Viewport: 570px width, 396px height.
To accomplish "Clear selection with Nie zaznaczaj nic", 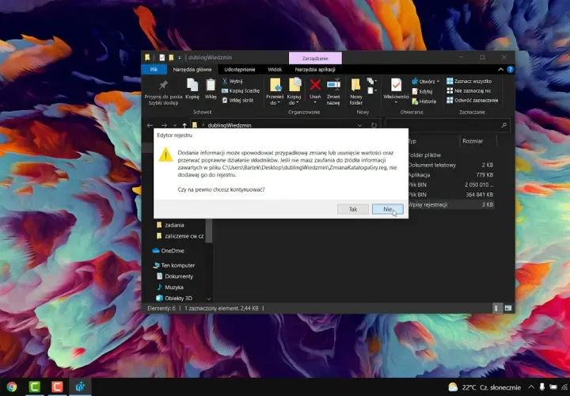I will [469, 90].
